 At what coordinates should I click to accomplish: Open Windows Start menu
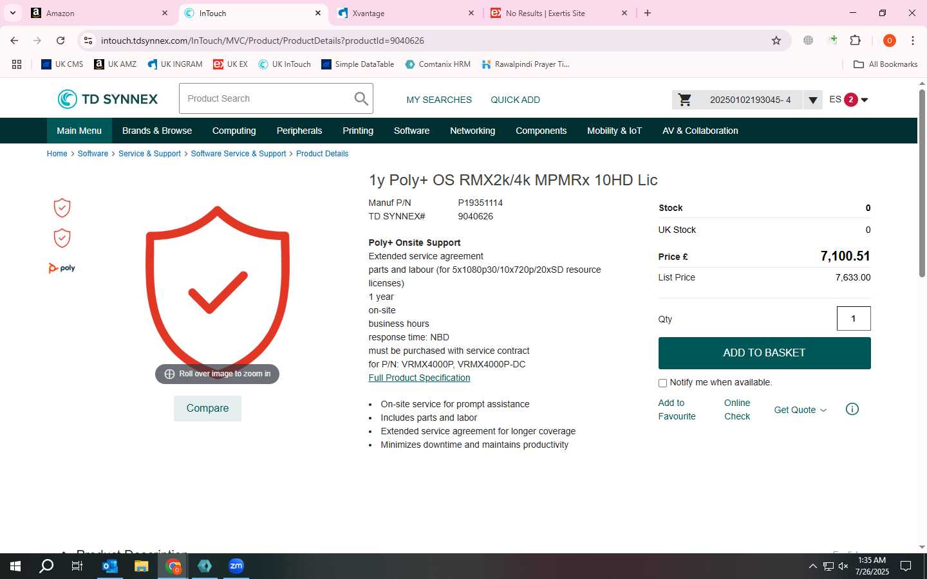pyautogui.click(x=15, y=566)
